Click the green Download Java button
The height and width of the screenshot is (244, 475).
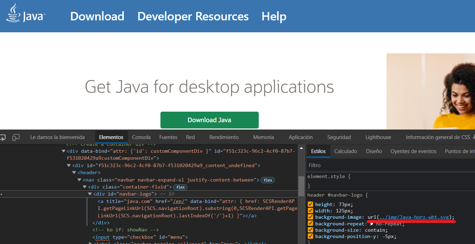209,120
